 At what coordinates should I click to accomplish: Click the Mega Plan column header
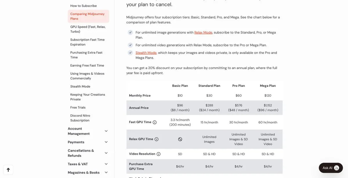pyautogui.click(x=268, y=86)
